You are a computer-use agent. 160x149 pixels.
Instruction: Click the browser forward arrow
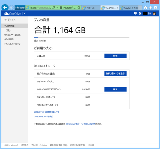click(x=11, y=8)
